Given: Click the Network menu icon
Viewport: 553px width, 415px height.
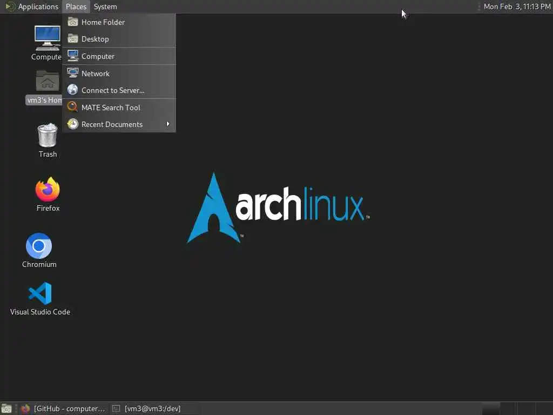Looking at the screenshot, I should pyautogui.click(x=73, y=73).
